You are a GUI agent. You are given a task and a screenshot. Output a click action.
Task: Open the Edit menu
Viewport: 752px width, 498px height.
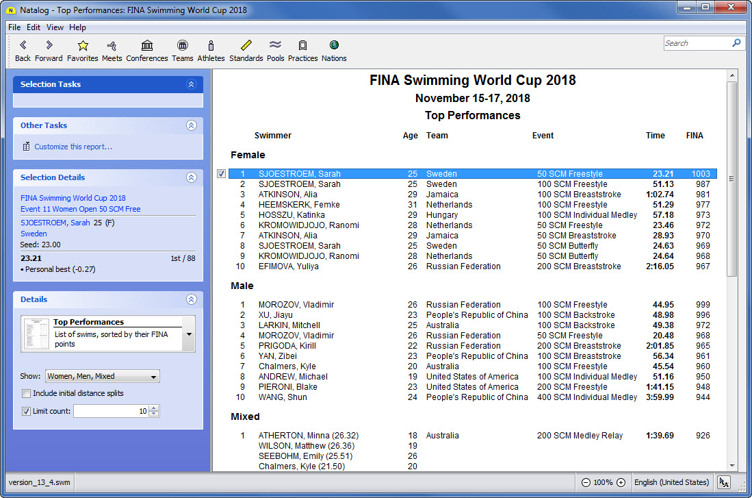click(x=34, y=27)
